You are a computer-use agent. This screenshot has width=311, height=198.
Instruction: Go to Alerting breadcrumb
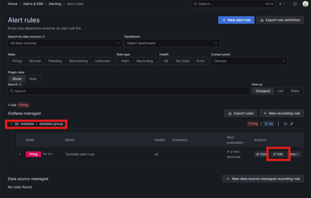(x=55, y=4)
